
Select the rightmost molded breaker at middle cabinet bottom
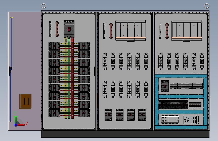click(142, 115)
